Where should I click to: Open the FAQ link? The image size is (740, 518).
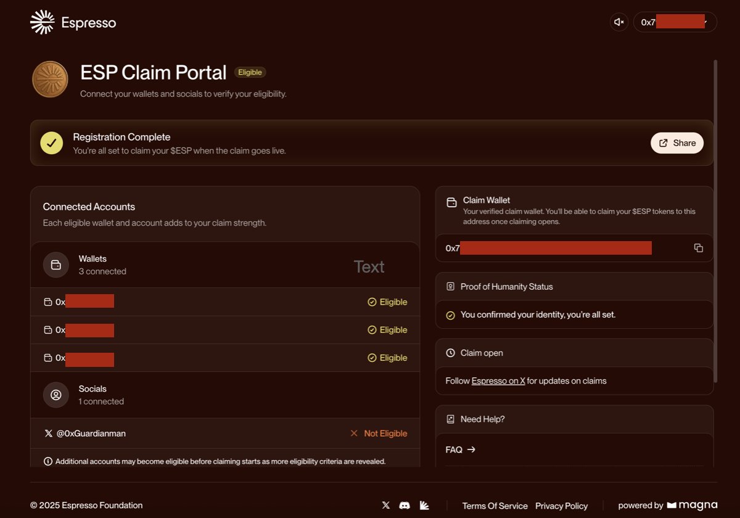[461, 450]
